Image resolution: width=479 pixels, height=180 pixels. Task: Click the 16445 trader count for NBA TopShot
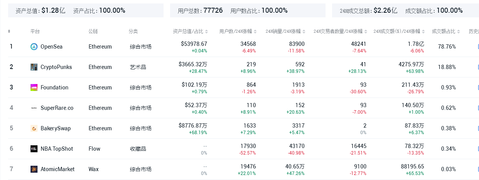tap(358, 146)
